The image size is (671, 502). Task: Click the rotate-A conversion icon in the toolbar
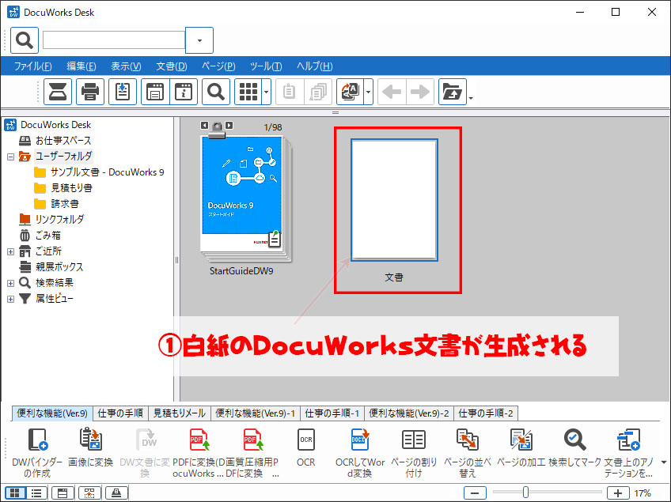tap(350, 92)
